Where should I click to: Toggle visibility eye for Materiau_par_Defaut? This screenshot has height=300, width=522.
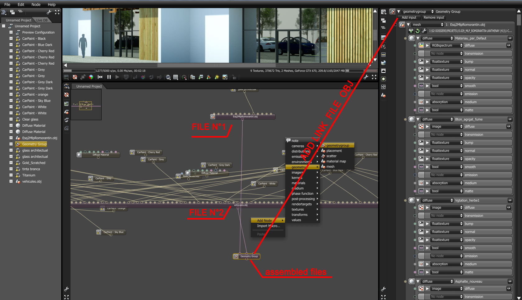click(x=510, y=38)
